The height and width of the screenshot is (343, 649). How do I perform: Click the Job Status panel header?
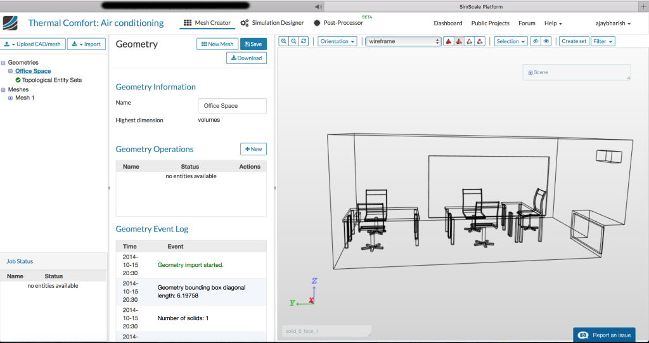tap(54, 261)
